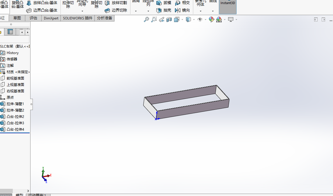
Task: Switch to DimXpert tab
Action: coord(51,18)
